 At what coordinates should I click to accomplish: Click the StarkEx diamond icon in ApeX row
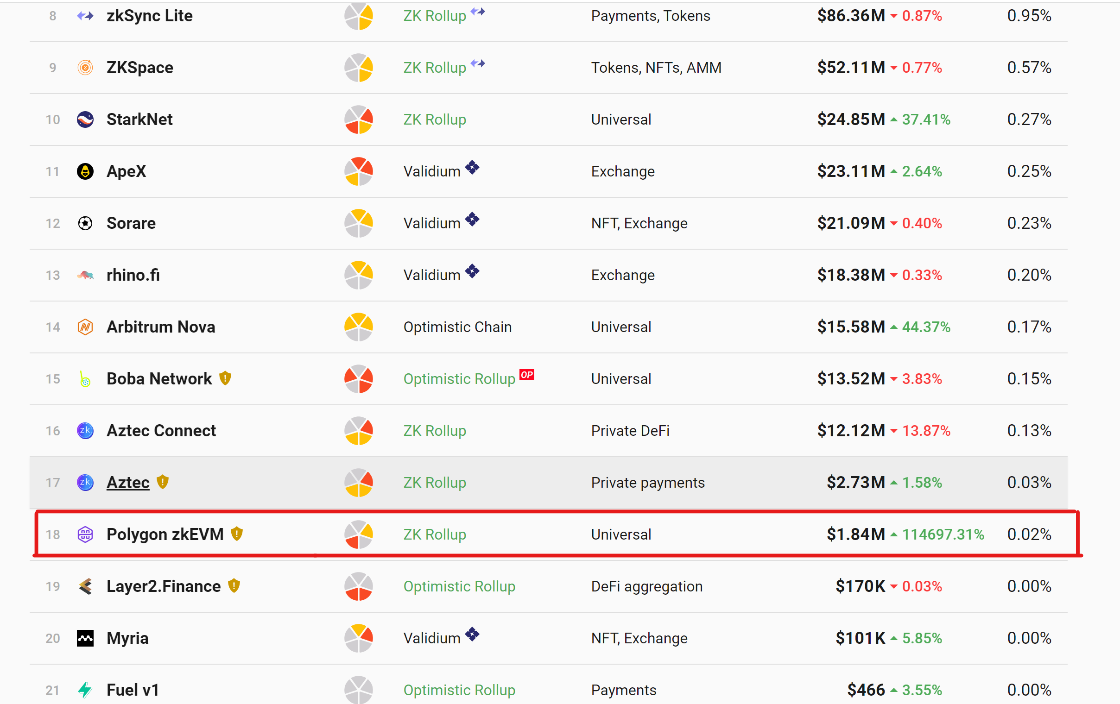click(x=472, y=167)
